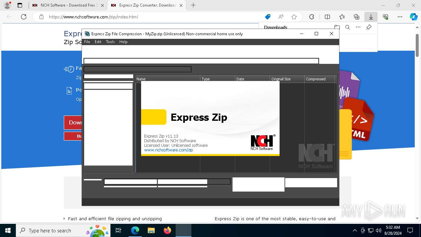Sort the file list by Name column
The width and height of the screenshot is (421, 237).
point(167,79)
